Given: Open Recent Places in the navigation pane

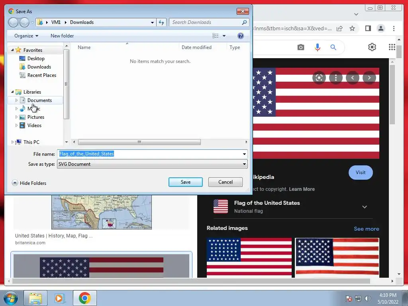Looking at the screenshot, I should click(41, 75).
